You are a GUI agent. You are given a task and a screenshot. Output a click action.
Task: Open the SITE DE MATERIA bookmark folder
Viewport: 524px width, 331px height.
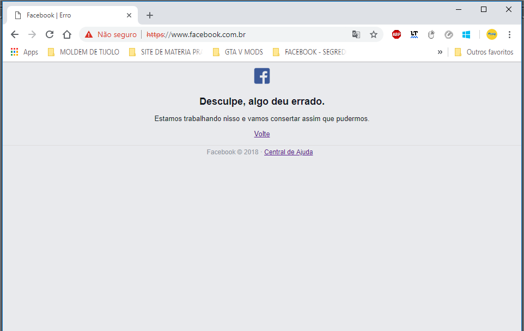point(166,52)
